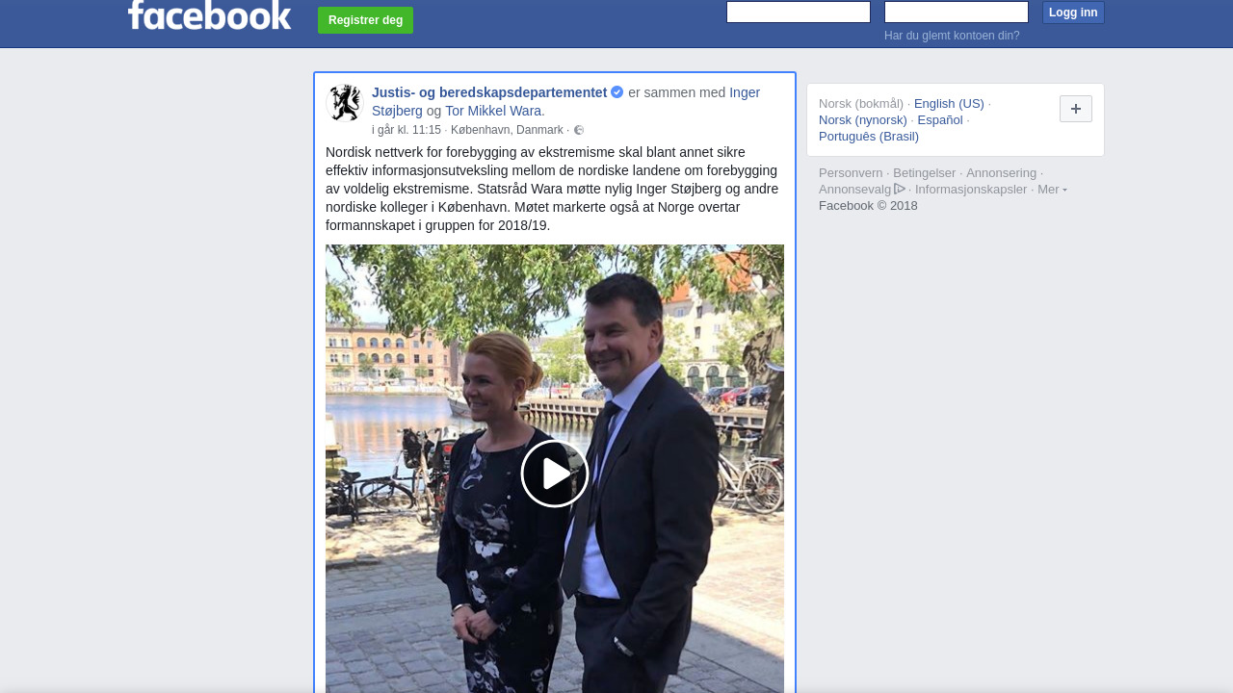
Task: Open the København, Danmark location link
Action: (507, 130)
